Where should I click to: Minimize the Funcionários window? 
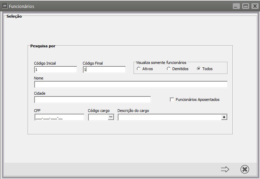click(236, 6)
